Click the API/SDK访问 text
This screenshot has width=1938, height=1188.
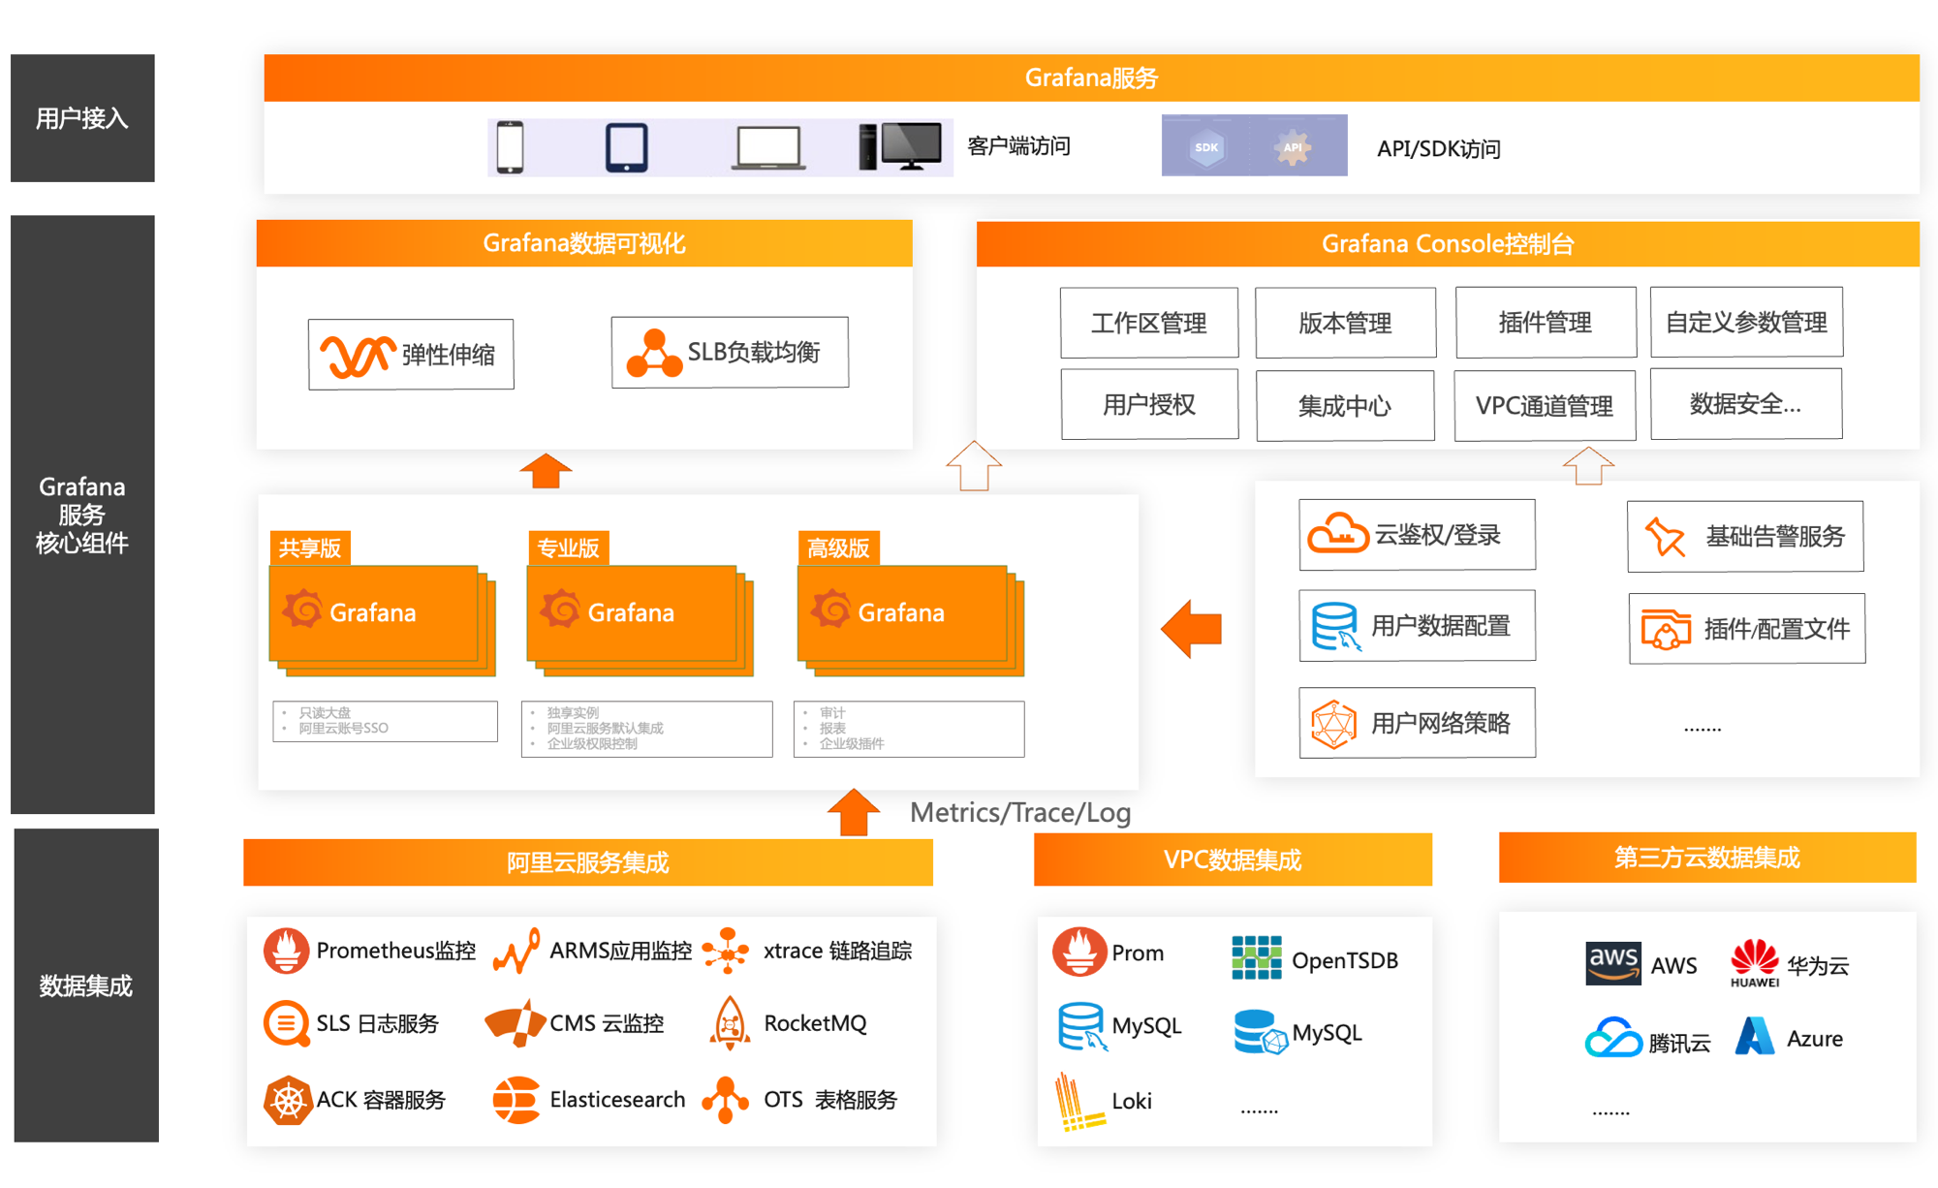pyautogui.click(x=1439, y=149)
